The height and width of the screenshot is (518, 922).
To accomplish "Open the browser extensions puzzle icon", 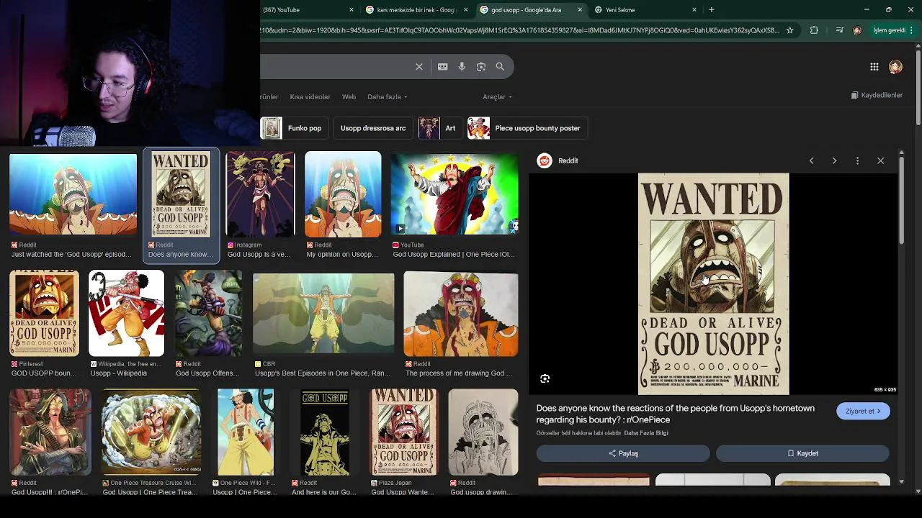I will (x=814, y=30).
